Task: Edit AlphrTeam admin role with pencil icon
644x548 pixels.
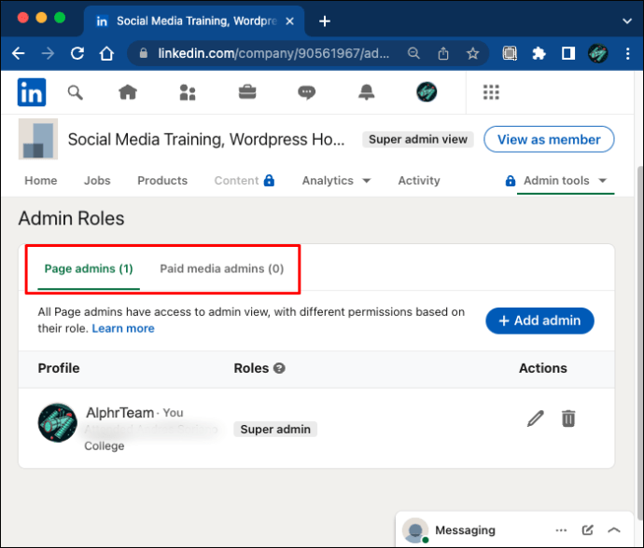Action: click(x=535, y=418)
